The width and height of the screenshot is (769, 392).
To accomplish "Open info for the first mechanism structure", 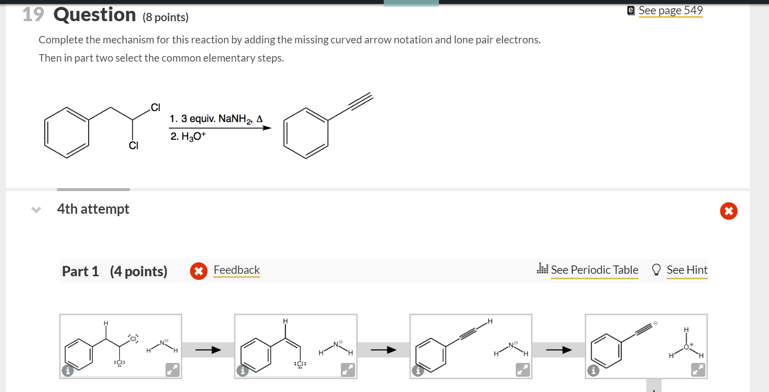I will pos(67,370).
